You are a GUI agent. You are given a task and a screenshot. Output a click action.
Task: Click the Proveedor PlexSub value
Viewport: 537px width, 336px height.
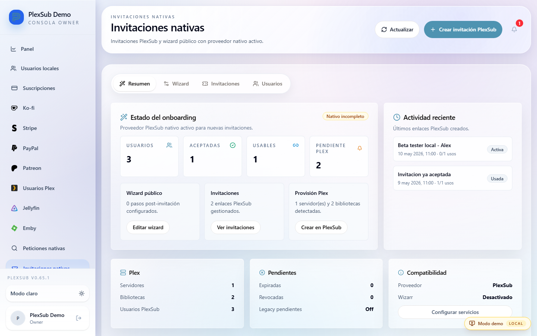pos(502,285)
